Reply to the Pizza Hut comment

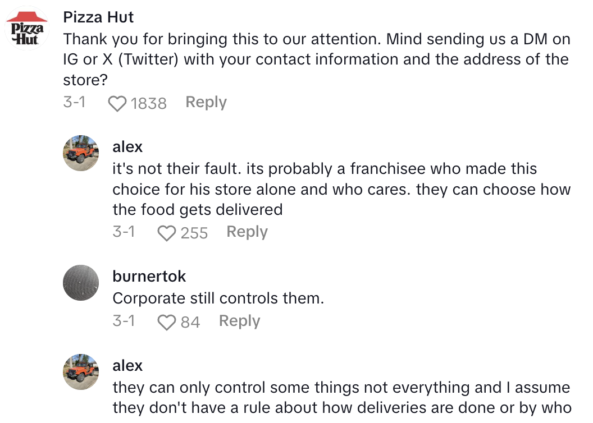point(206,102)
